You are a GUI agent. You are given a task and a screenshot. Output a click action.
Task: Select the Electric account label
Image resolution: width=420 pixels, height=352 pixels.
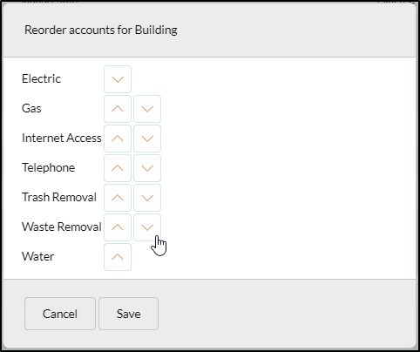click(41, 78)
